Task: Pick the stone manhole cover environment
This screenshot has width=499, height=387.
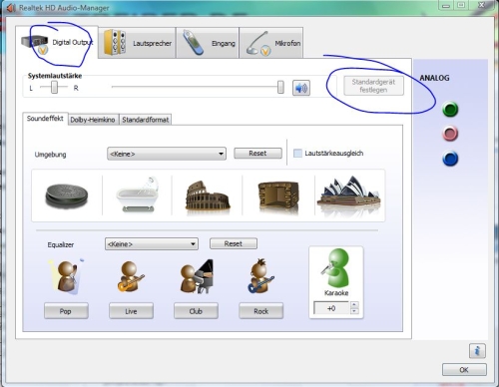Action: tap(67, 195)
